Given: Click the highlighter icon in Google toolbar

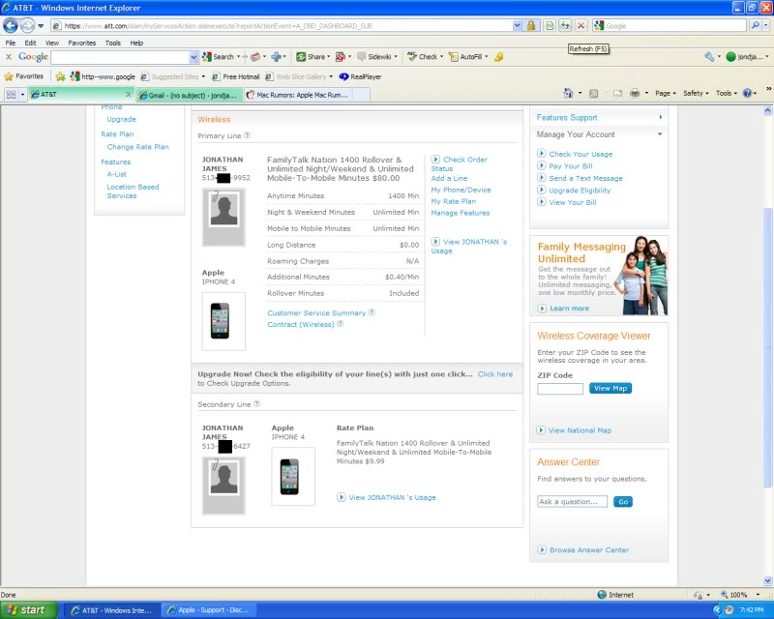Looking at the screenshot, I should tap(498, 57).
